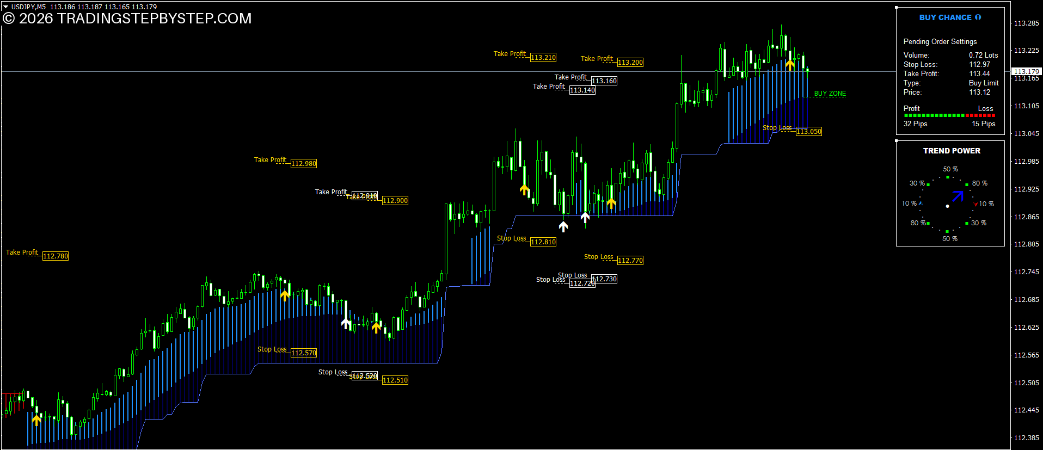Click the info icon beside BUY CHANCE
This screenshot has width=1043, height=450.
[x=978, y=17]
